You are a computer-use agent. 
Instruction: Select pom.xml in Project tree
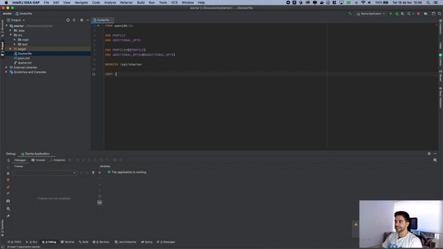click(24, 58)
